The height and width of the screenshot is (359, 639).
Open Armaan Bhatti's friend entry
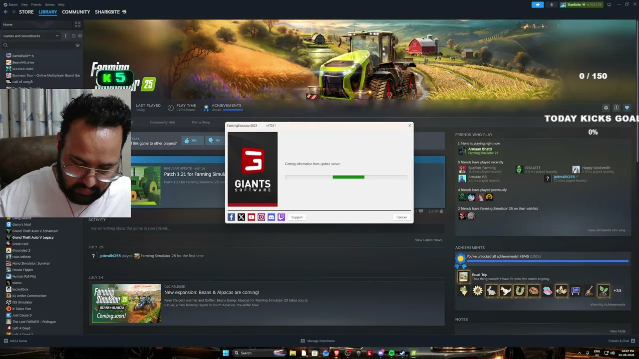click(x=479, y=151)
